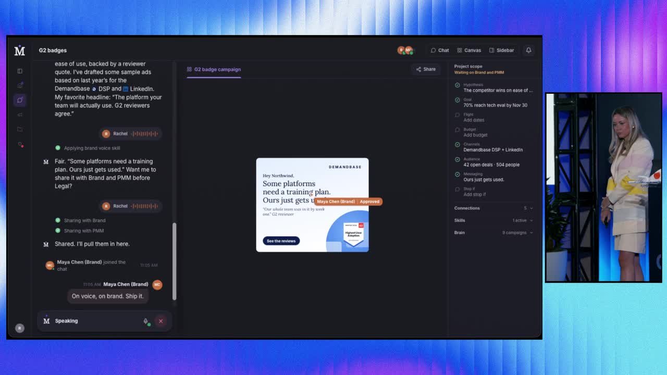Click the Maya Chen Approved comment tag

(x=348, y=202)
